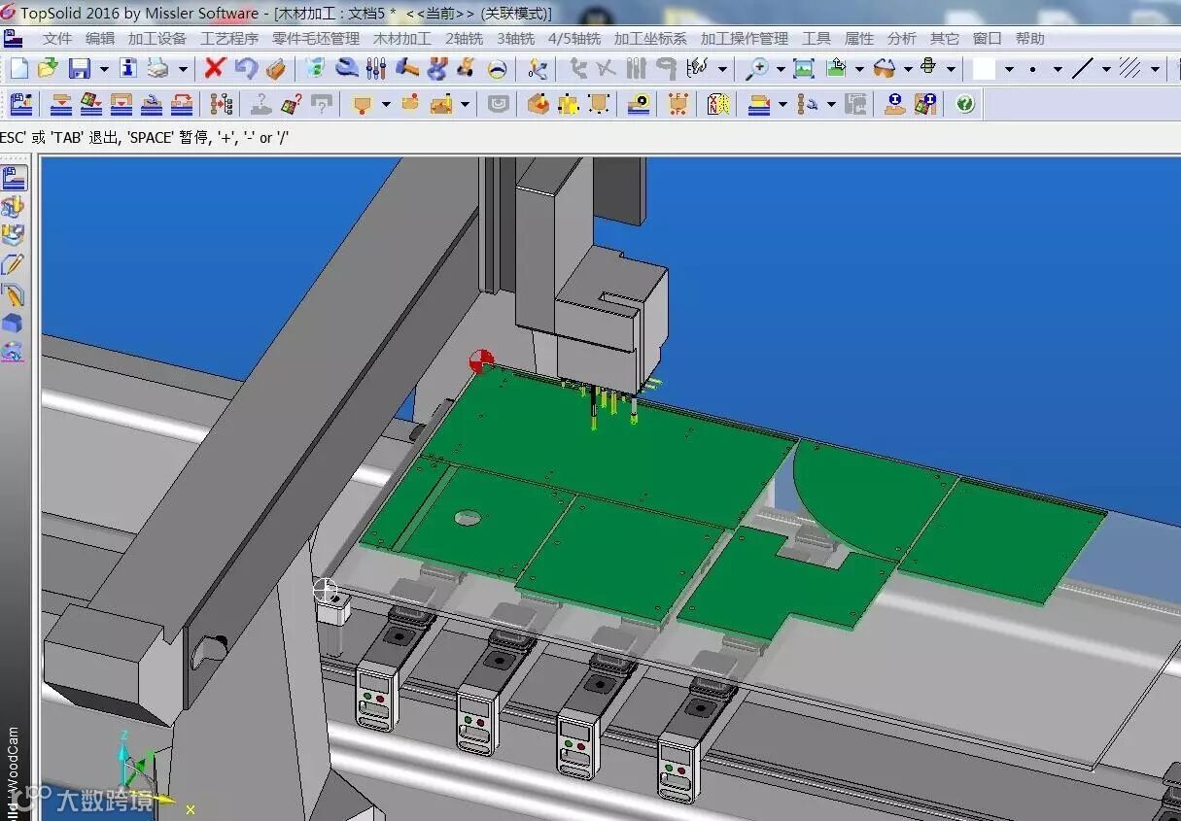The image size is (1181, 821).
Task: Open the 4/5轴铣 menu
Action: 574,39
